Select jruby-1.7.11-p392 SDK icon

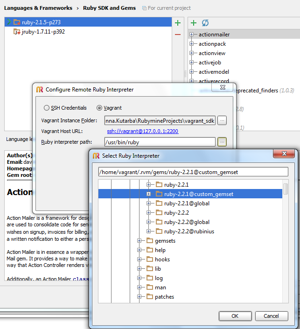pyautogui.click(x=17, y=32)
